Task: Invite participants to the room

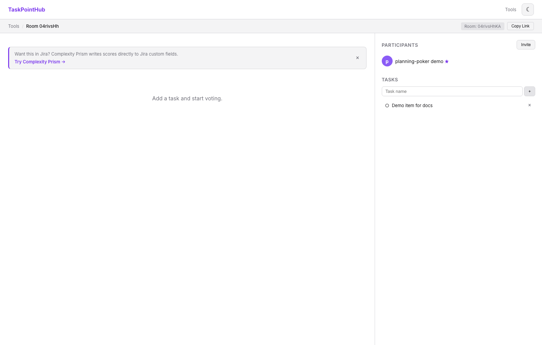Action: [526, 45]
